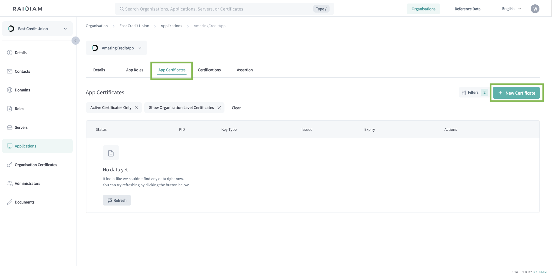This screenshot has width=552, height=275.
Task: Collapse the left sidebar panel
Action: pyautogui.click(x=76, y=41)
